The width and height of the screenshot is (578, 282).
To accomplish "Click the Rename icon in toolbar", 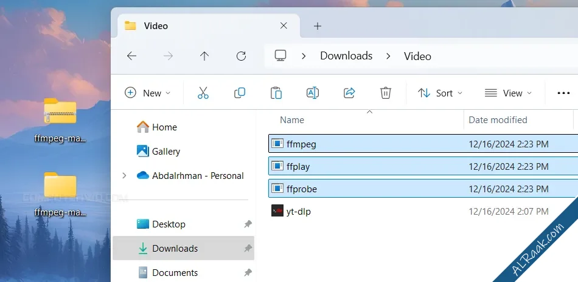I will coord(313,93).
